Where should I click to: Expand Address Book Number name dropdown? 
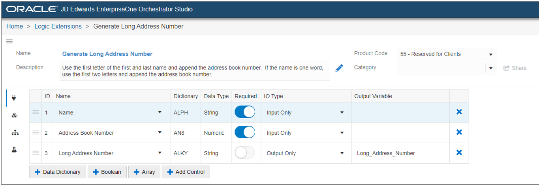pos(160,133)
